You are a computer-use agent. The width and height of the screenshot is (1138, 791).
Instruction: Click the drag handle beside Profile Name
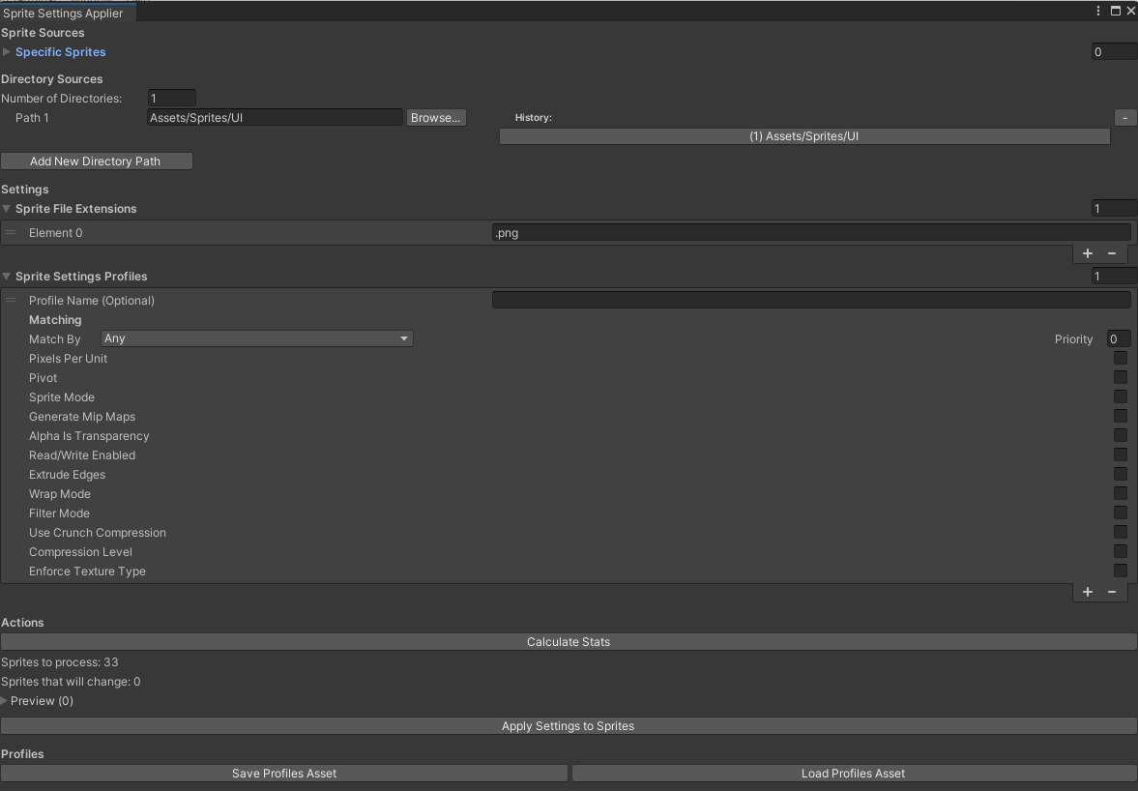point(12,300)
